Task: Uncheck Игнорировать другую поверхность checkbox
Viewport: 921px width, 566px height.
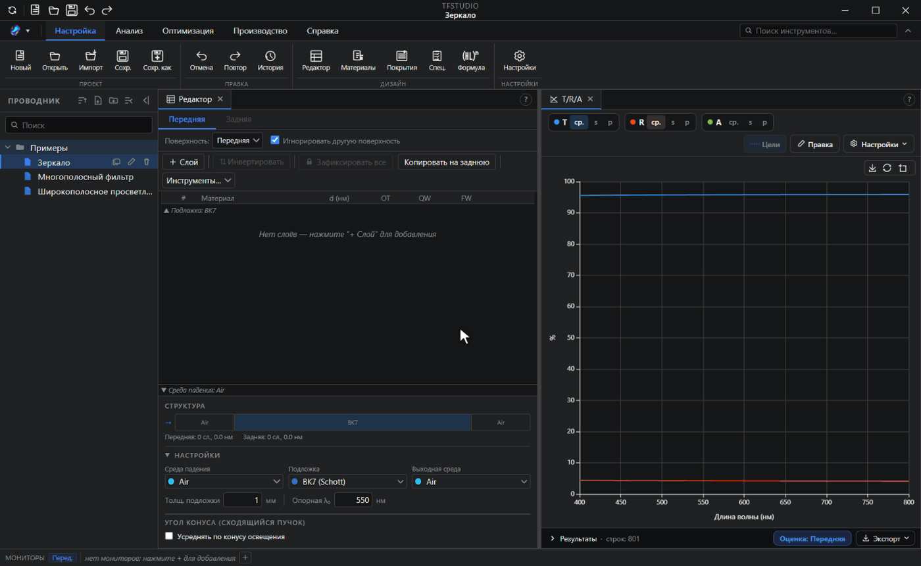Action: 276,141
